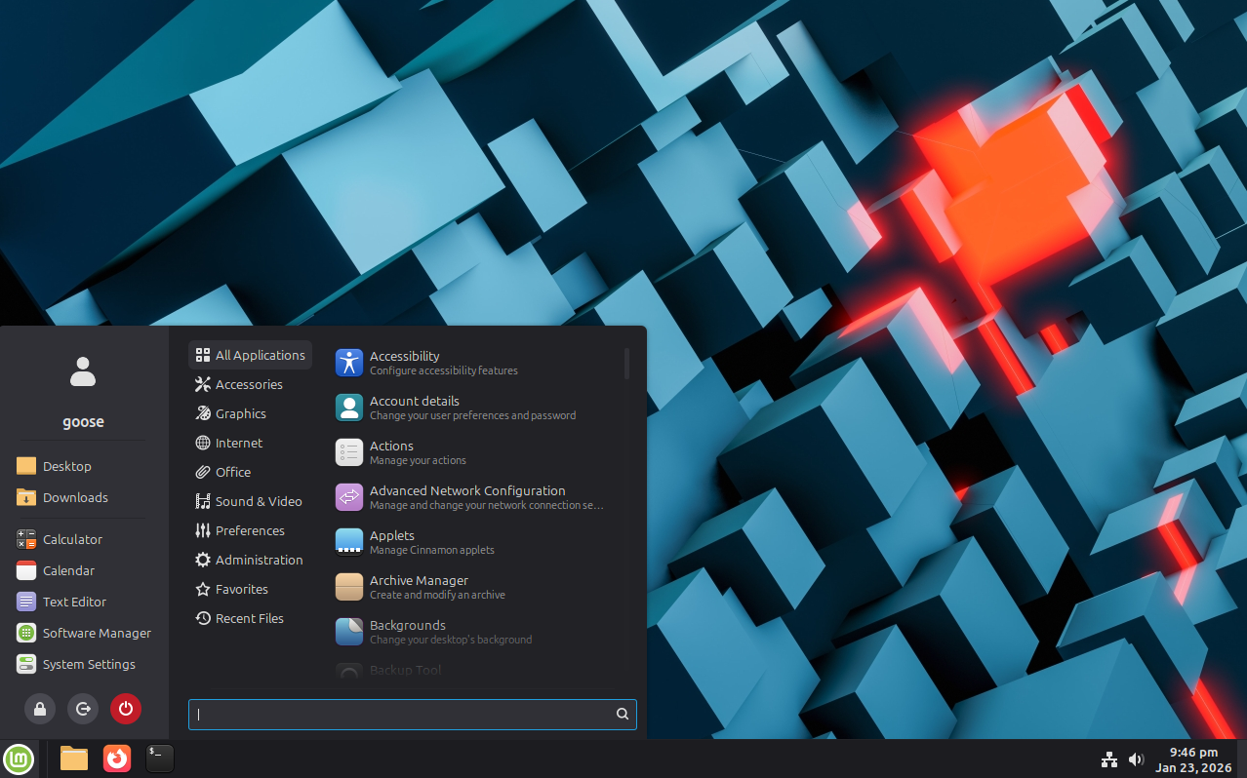1247x778 pixels.
Task: Open the volume control in the system tray
Action: pos(1135,759)
